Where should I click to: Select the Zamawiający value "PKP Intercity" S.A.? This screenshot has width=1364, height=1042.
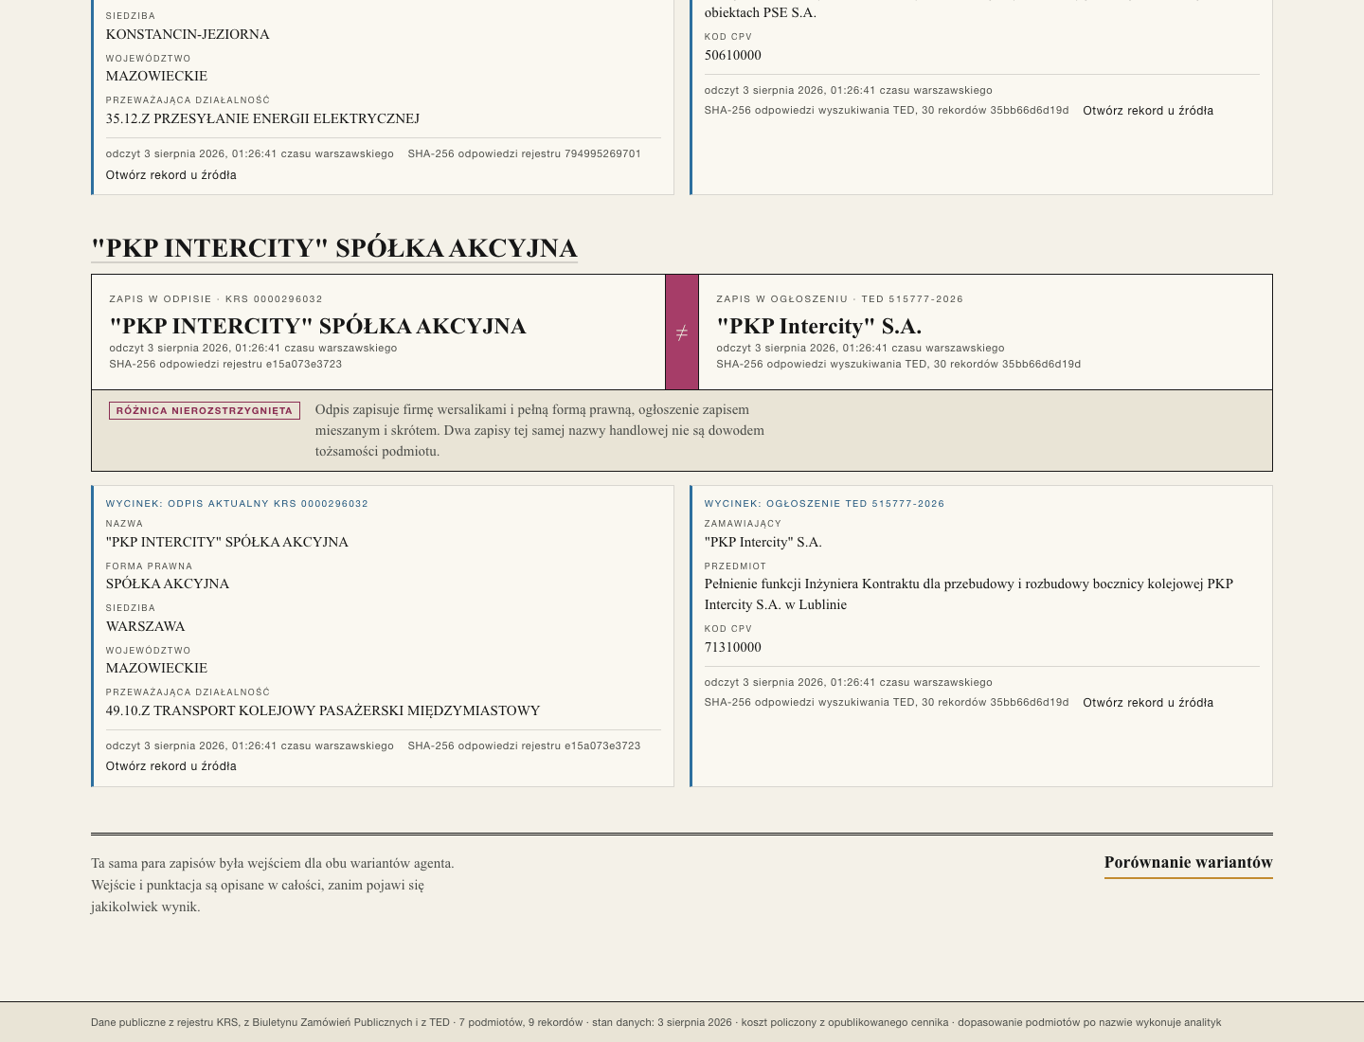(x=763, y=542)
